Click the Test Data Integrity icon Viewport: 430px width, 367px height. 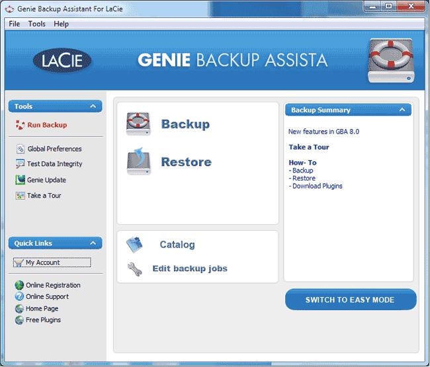tap(21, 164)
